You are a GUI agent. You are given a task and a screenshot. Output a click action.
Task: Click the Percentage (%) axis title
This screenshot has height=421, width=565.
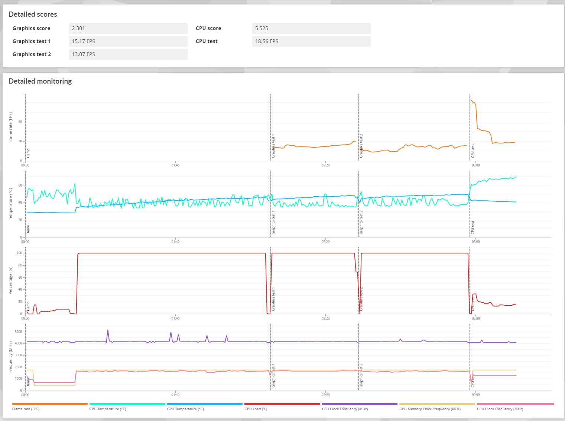click(x=10, y=281)
